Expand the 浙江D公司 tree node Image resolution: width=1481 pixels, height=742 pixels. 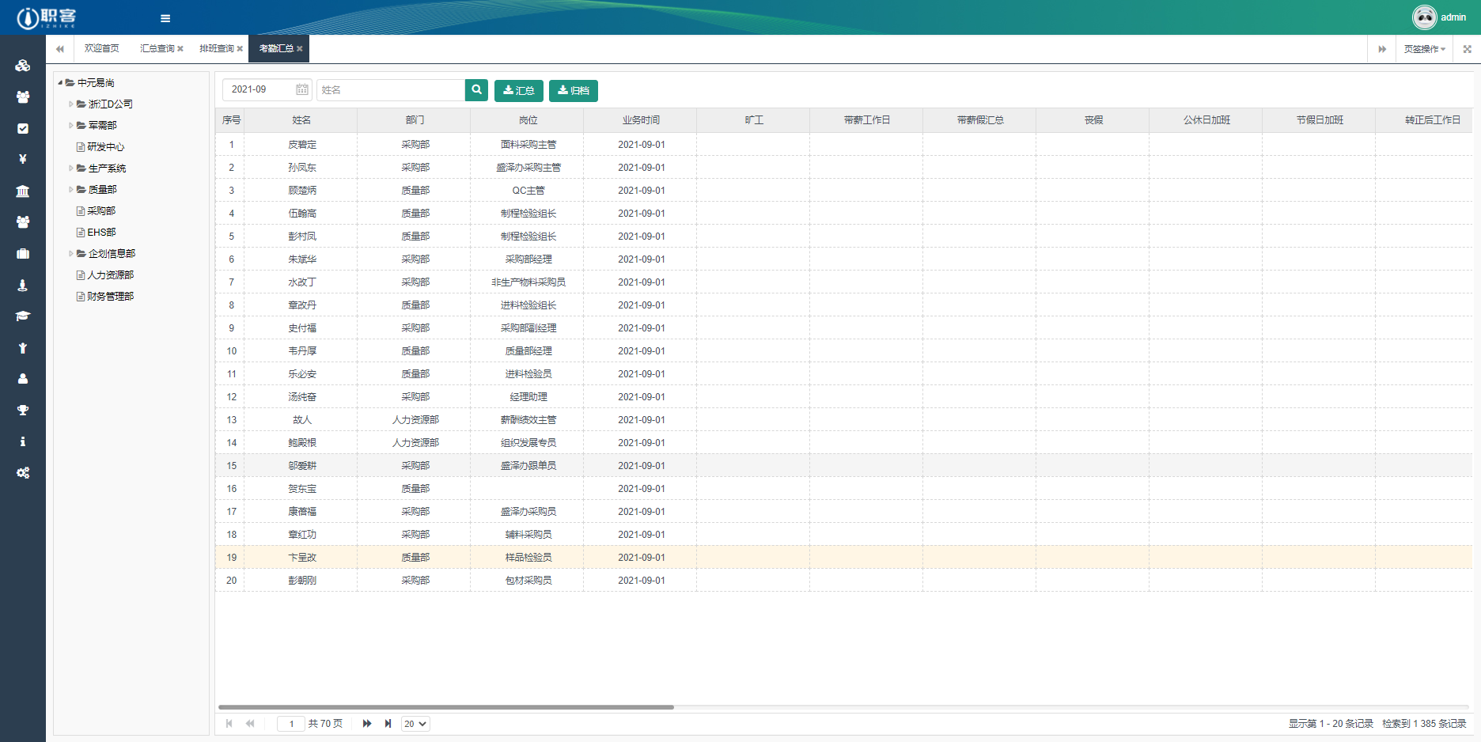[x=71, y=104]
